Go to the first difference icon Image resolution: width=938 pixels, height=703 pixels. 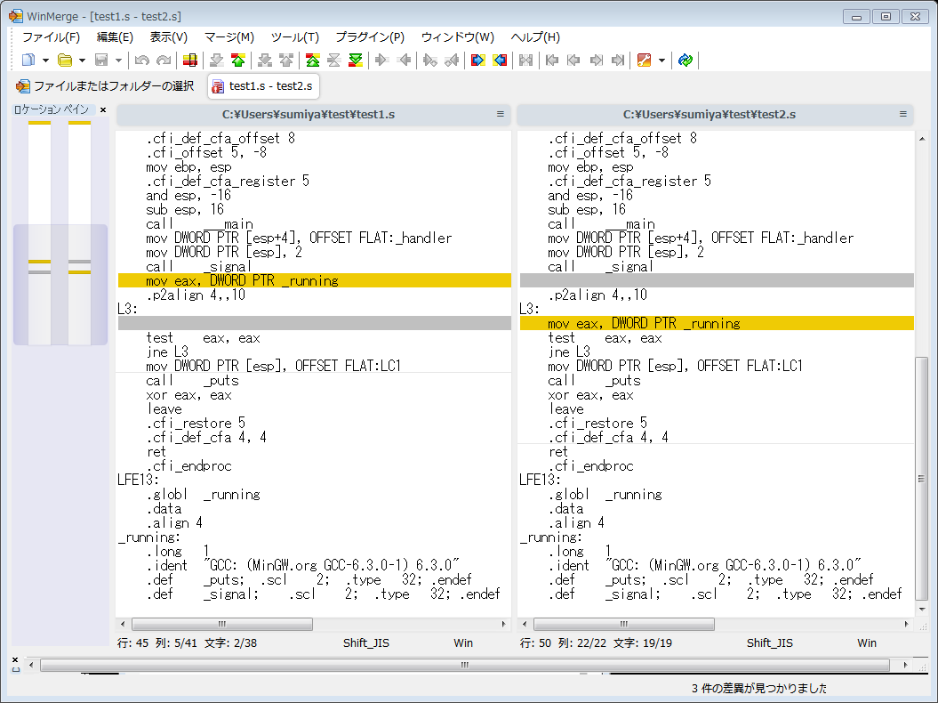point(312,60)
